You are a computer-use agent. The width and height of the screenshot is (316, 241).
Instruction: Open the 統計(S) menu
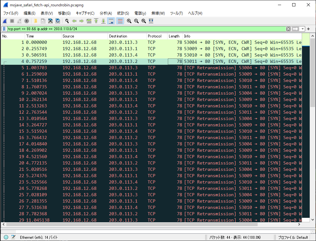point(123,13)
